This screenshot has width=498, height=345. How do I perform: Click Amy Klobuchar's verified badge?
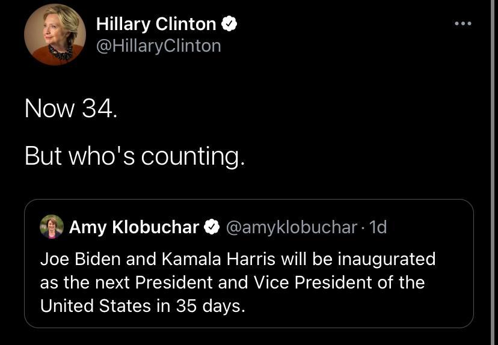click(x=211, y=227)
